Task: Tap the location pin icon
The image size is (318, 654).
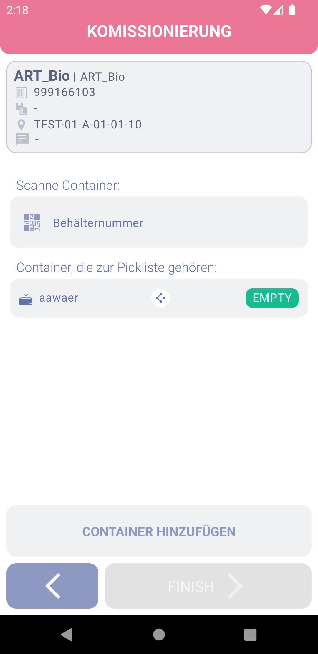Action: [21, 125]
